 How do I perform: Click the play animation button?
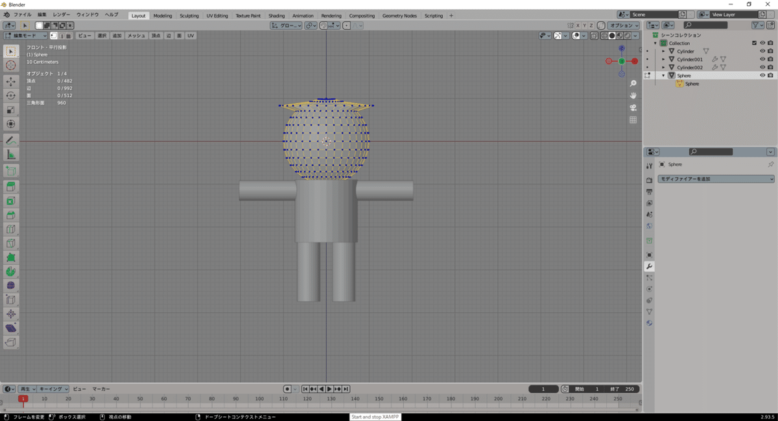click(329, 389)
